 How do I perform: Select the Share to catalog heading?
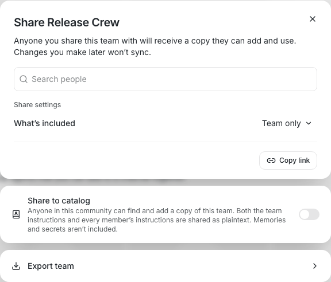[59, 201]
